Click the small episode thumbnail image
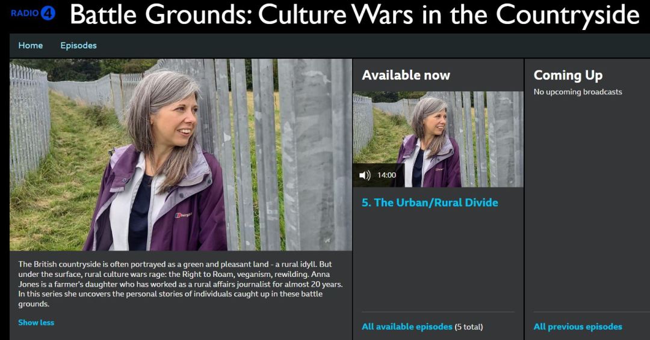 click(438, 139)
